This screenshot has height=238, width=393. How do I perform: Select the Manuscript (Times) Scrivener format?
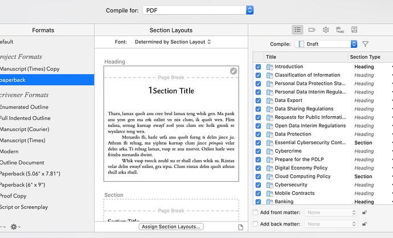[x=47, y=140]
